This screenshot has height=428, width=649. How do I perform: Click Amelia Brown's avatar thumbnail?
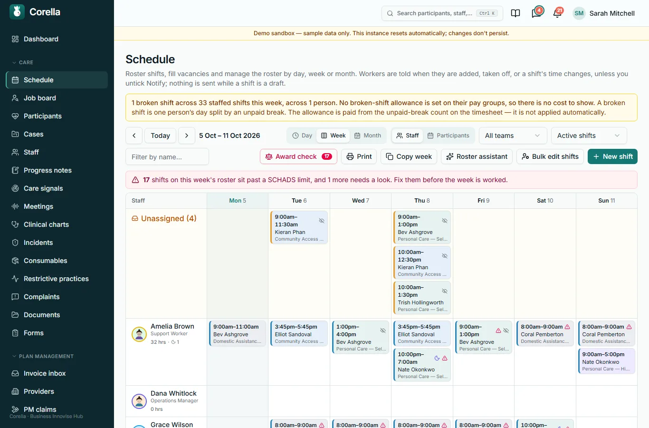click(x=139, y=334)
